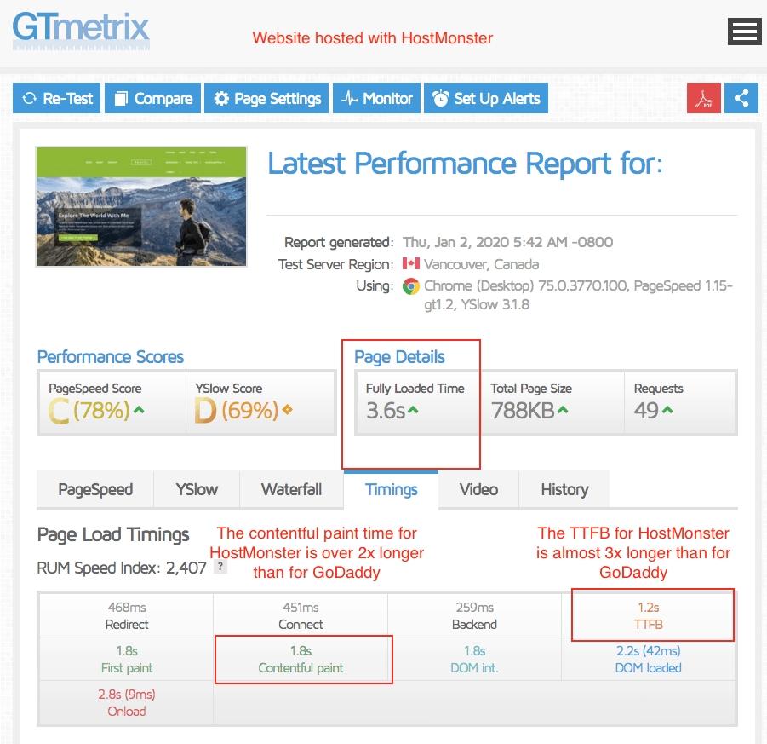
Task: Click the Chrome browser icon
Action: tap(411, 286)
